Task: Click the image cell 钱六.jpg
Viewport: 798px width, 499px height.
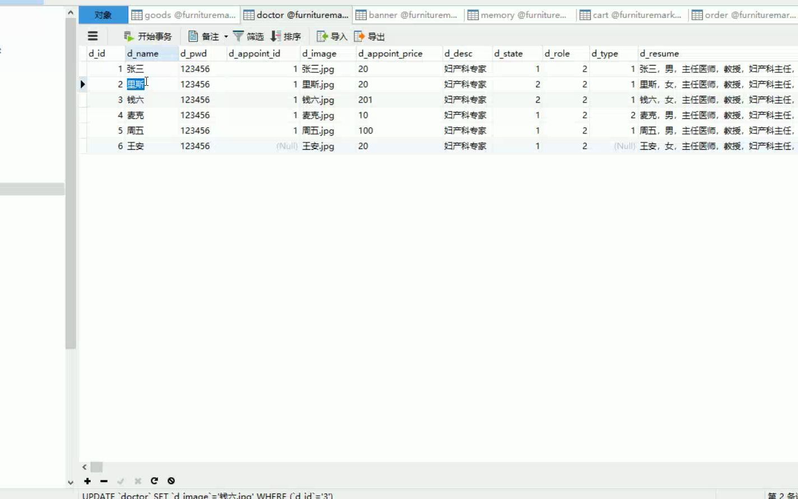Action: click(x=328, y=100)
